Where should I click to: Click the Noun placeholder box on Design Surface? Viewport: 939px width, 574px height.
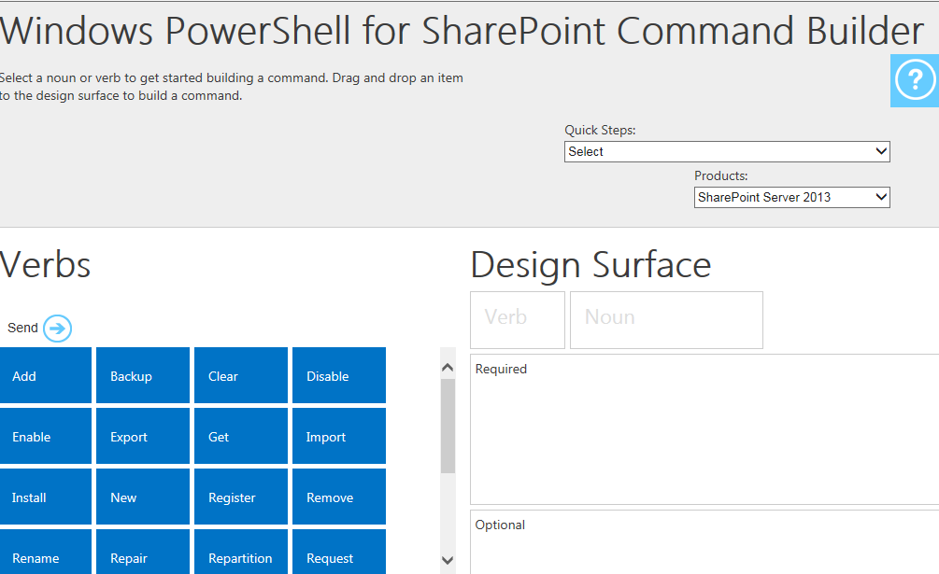pyautogui.click(x=666, y=320)
